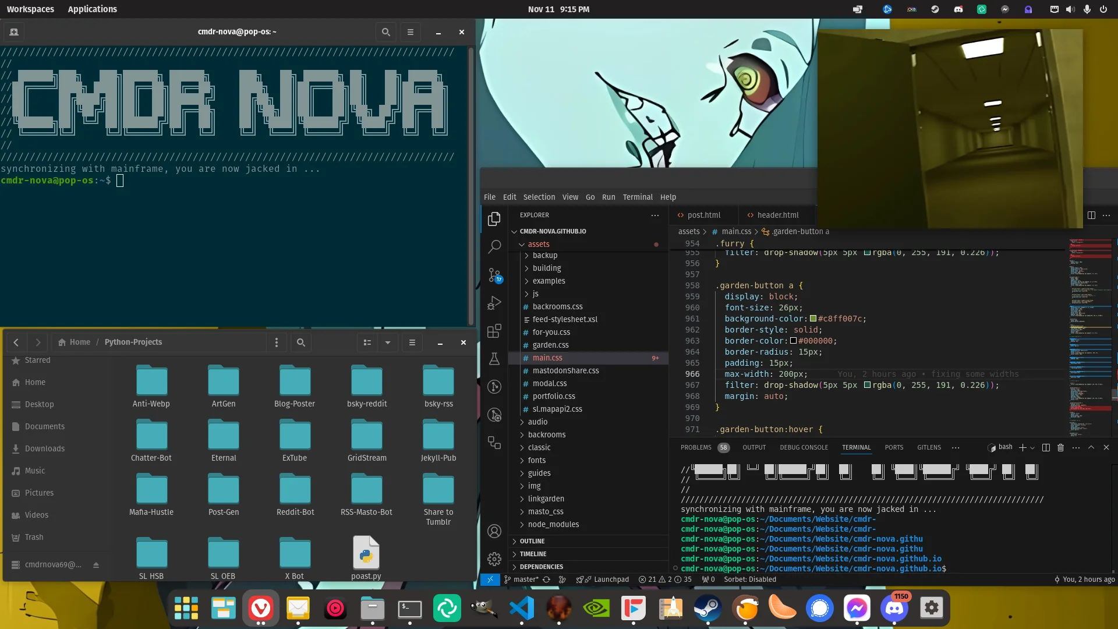
Task: Open the Extensions view in VS Code
Action: [x=494, y=331]
